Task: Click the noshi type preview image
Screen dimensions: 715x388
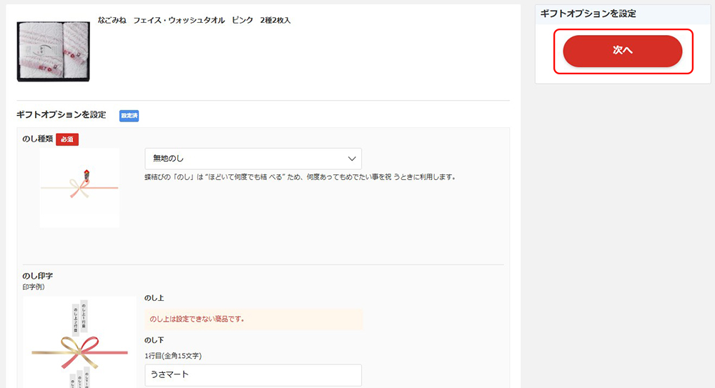Action: (x=79, y=188)
